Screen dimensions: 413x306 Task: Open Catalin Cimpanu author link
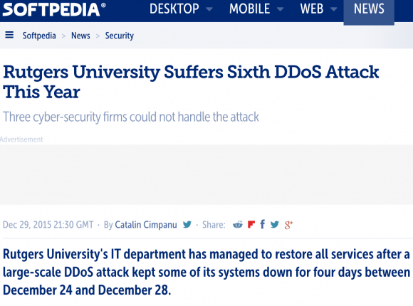[x=146, y=225]
